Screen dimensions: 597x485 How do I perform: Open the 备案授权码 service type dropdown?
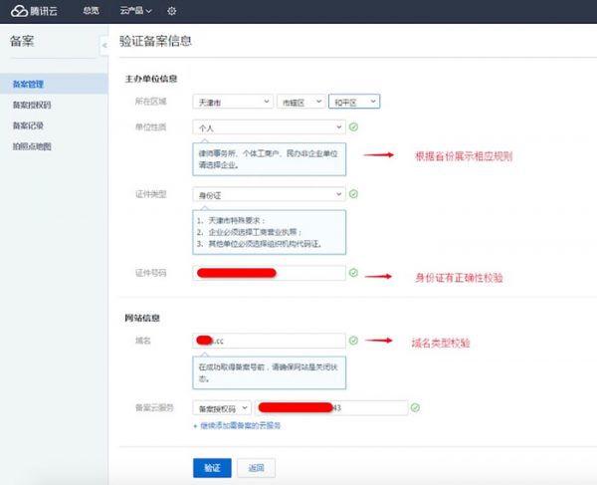(x=221, y=407)
